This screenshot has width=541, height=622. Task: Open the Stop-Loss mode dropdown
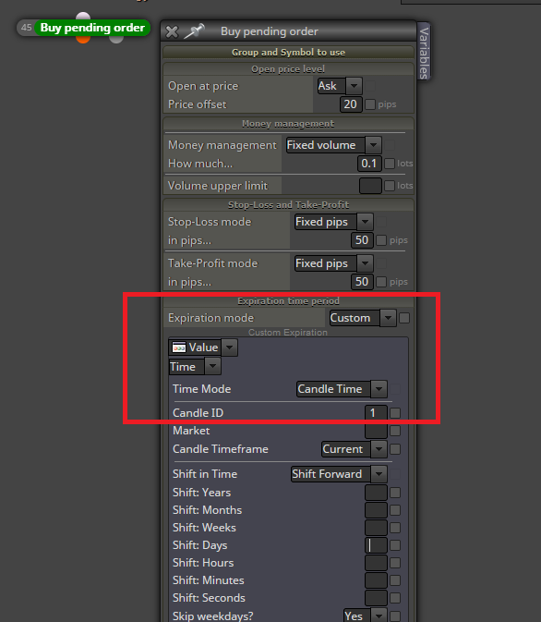tap(333, 222)
